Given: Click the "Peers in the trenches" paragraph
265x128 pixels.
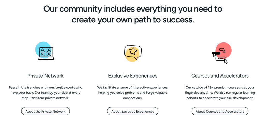Looking at the screenshot, I should 46,93.
